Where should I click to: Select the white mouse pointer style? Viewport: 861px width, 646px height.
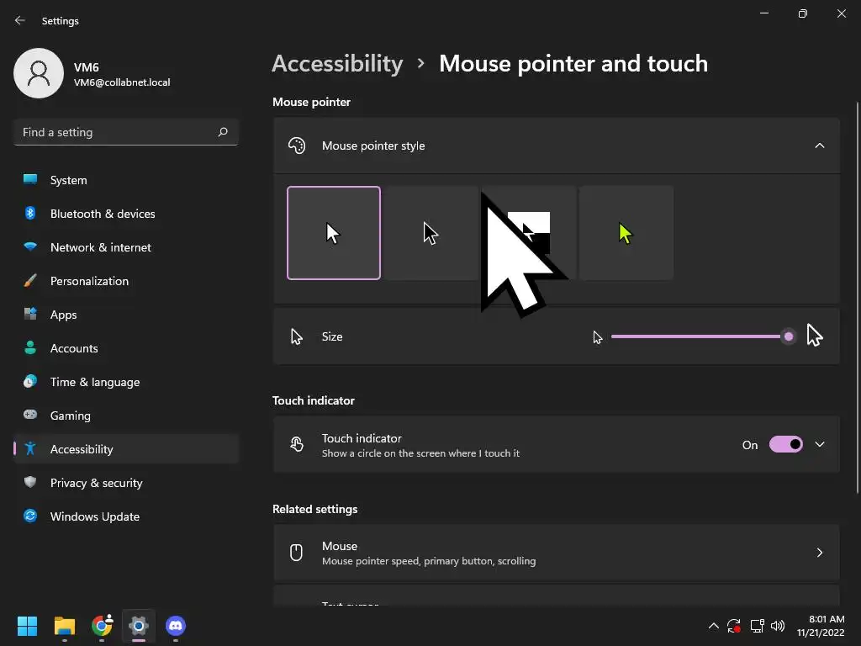click(334, 233)
